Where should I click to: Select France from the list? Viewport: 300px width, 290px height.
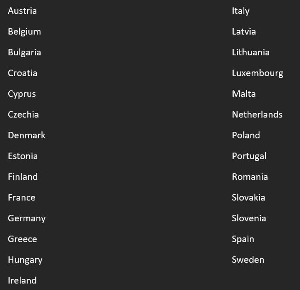22,197
